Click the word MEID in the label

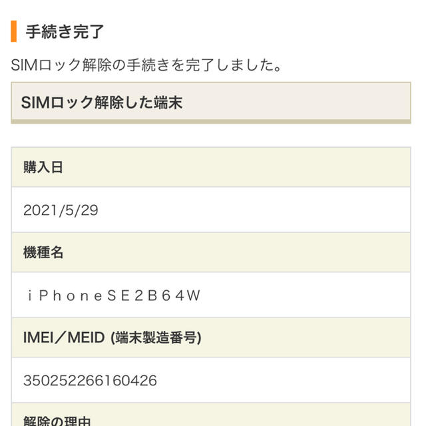[86, 337]
